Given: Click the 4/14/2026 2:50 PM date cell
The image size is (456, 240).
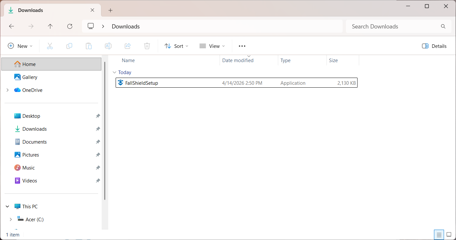Looking at the screenshot, I should tap(242, 83).
